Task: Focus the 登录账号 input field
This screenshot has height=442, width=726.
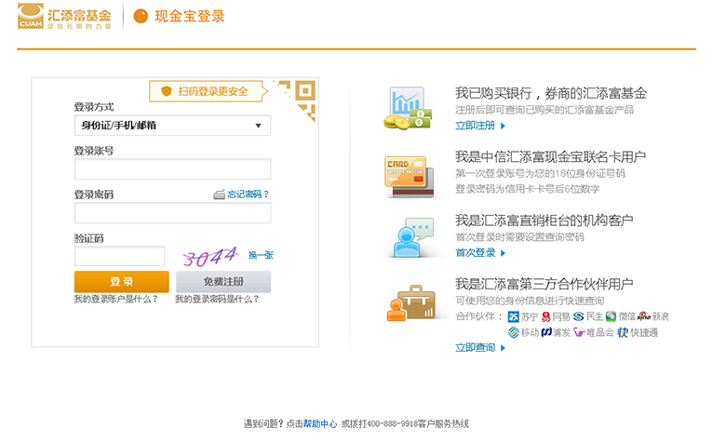Action: pyautogui.click(x=172, y=169)
